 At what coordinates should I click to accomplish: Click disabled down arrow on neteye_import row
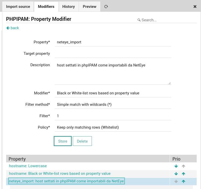coord(176,181)
